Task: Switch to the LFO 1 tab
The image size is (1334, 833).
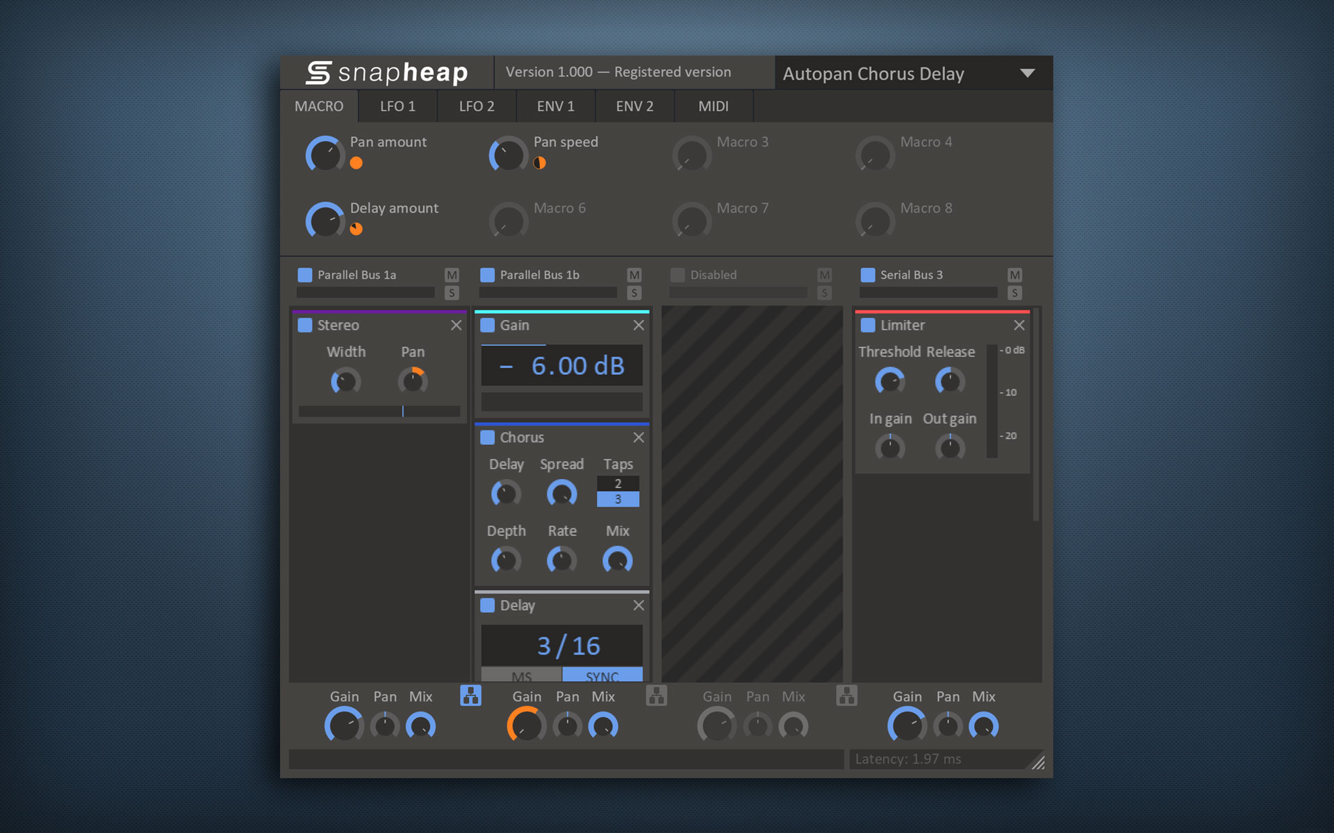Action: pos(397,106)
